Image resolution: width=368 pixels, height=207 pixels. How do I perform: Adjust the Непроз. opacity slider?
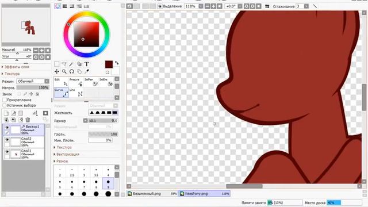pos(33,87)
